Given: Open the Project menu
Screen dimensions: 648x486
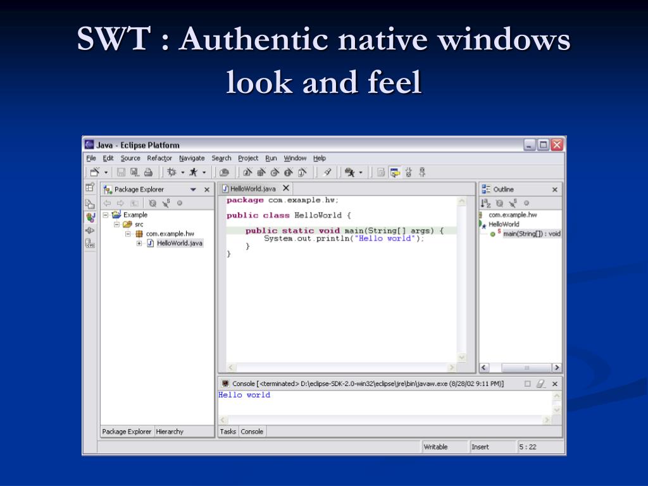Looking at the screenshot, I should click(248, 158).
